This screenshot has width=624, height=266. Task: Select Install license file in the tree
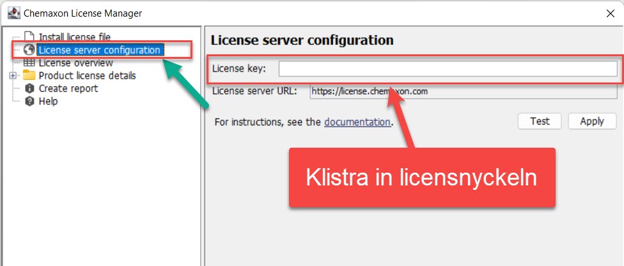pos(74,37)
